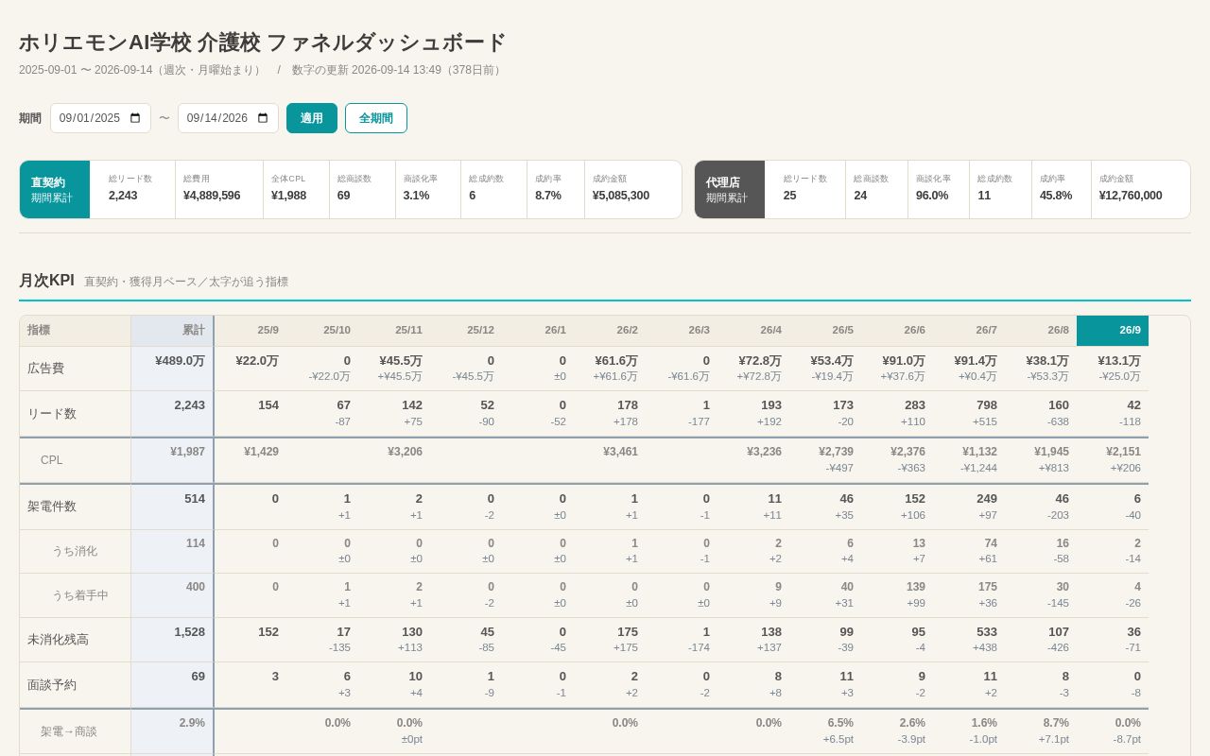Select the 代理店 期間累計 card label
This screenshot has width=1210, height=756.
(x=730, y=189)
